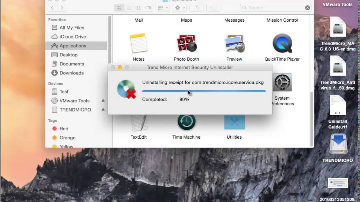Switch Finder to column view
Image resolution: width=360 pixels, height=202 pixels.
138,8
